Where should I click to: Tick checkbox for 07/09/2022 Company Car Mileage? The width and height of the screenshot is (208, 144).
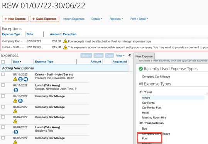(x=3, y=107)
